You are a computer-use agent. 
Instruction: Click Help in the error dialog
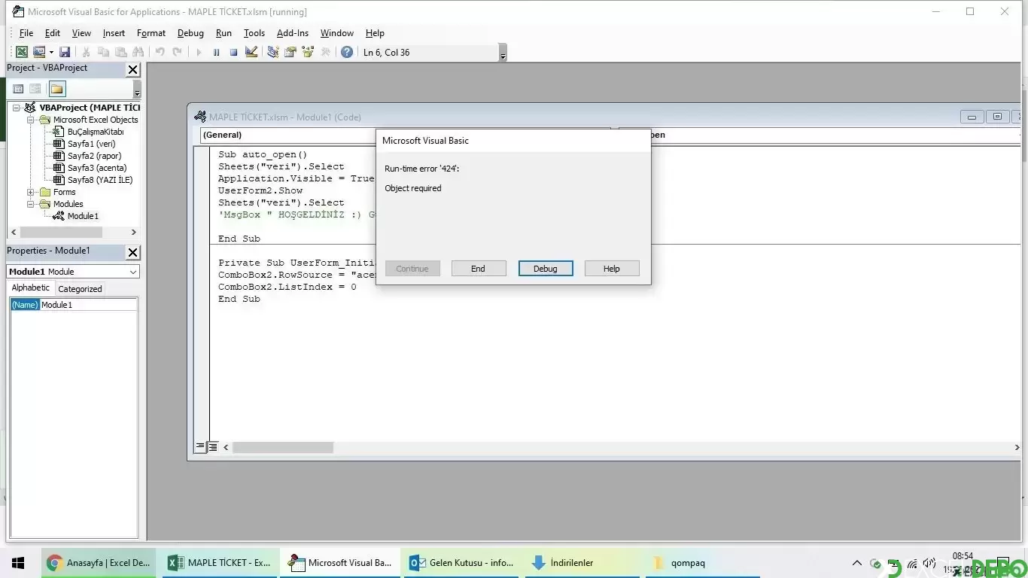pos(612,269)
